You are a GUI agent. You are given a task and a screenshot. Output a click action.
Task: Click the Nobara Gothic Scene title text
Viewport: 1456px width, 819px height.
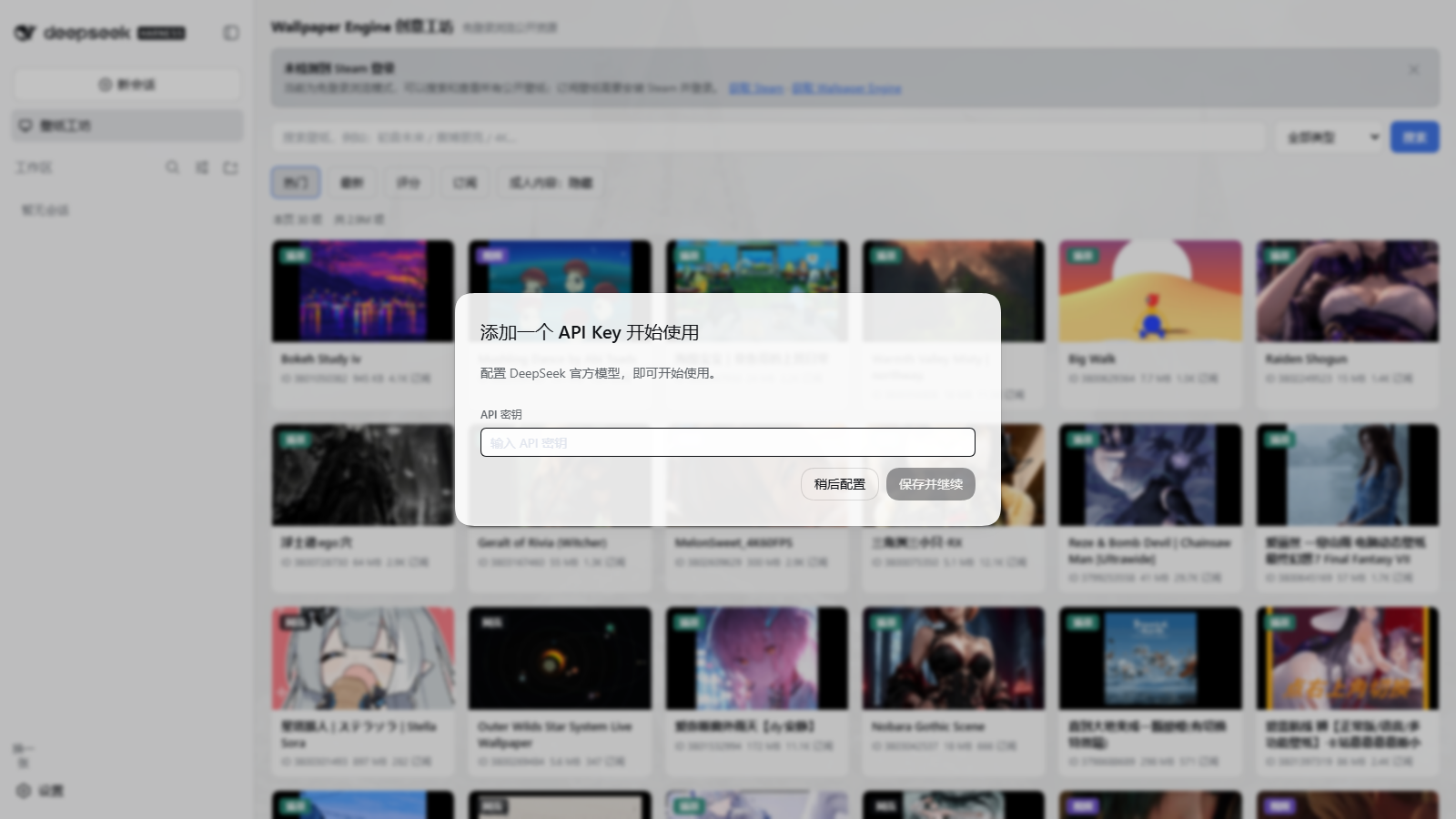928,726
